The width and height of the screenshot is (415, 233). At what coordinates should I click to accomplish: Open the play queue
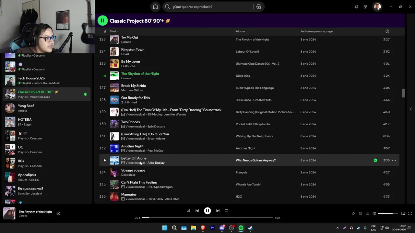361,213
